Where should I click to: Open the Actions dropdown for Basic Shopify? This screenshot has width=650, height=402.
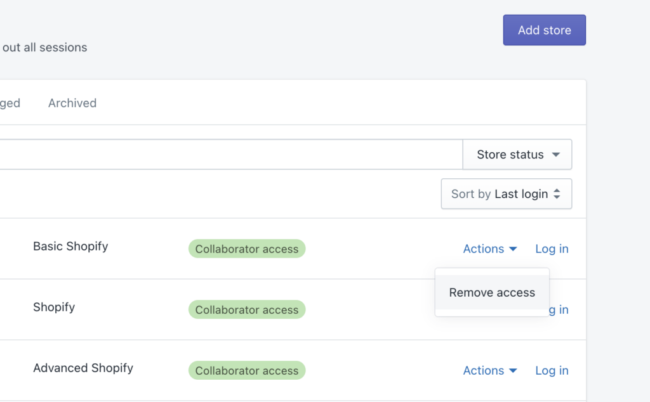point(483,249)
